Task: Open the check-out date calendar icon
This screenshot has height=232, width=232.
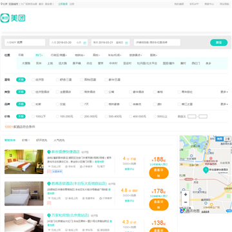Action: (x=126, y=43)
